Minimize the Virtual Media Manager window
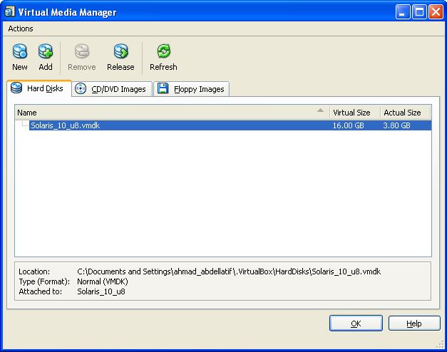This screenshot has height=352, width=447. pyautogui.click(x=402, y=12)
